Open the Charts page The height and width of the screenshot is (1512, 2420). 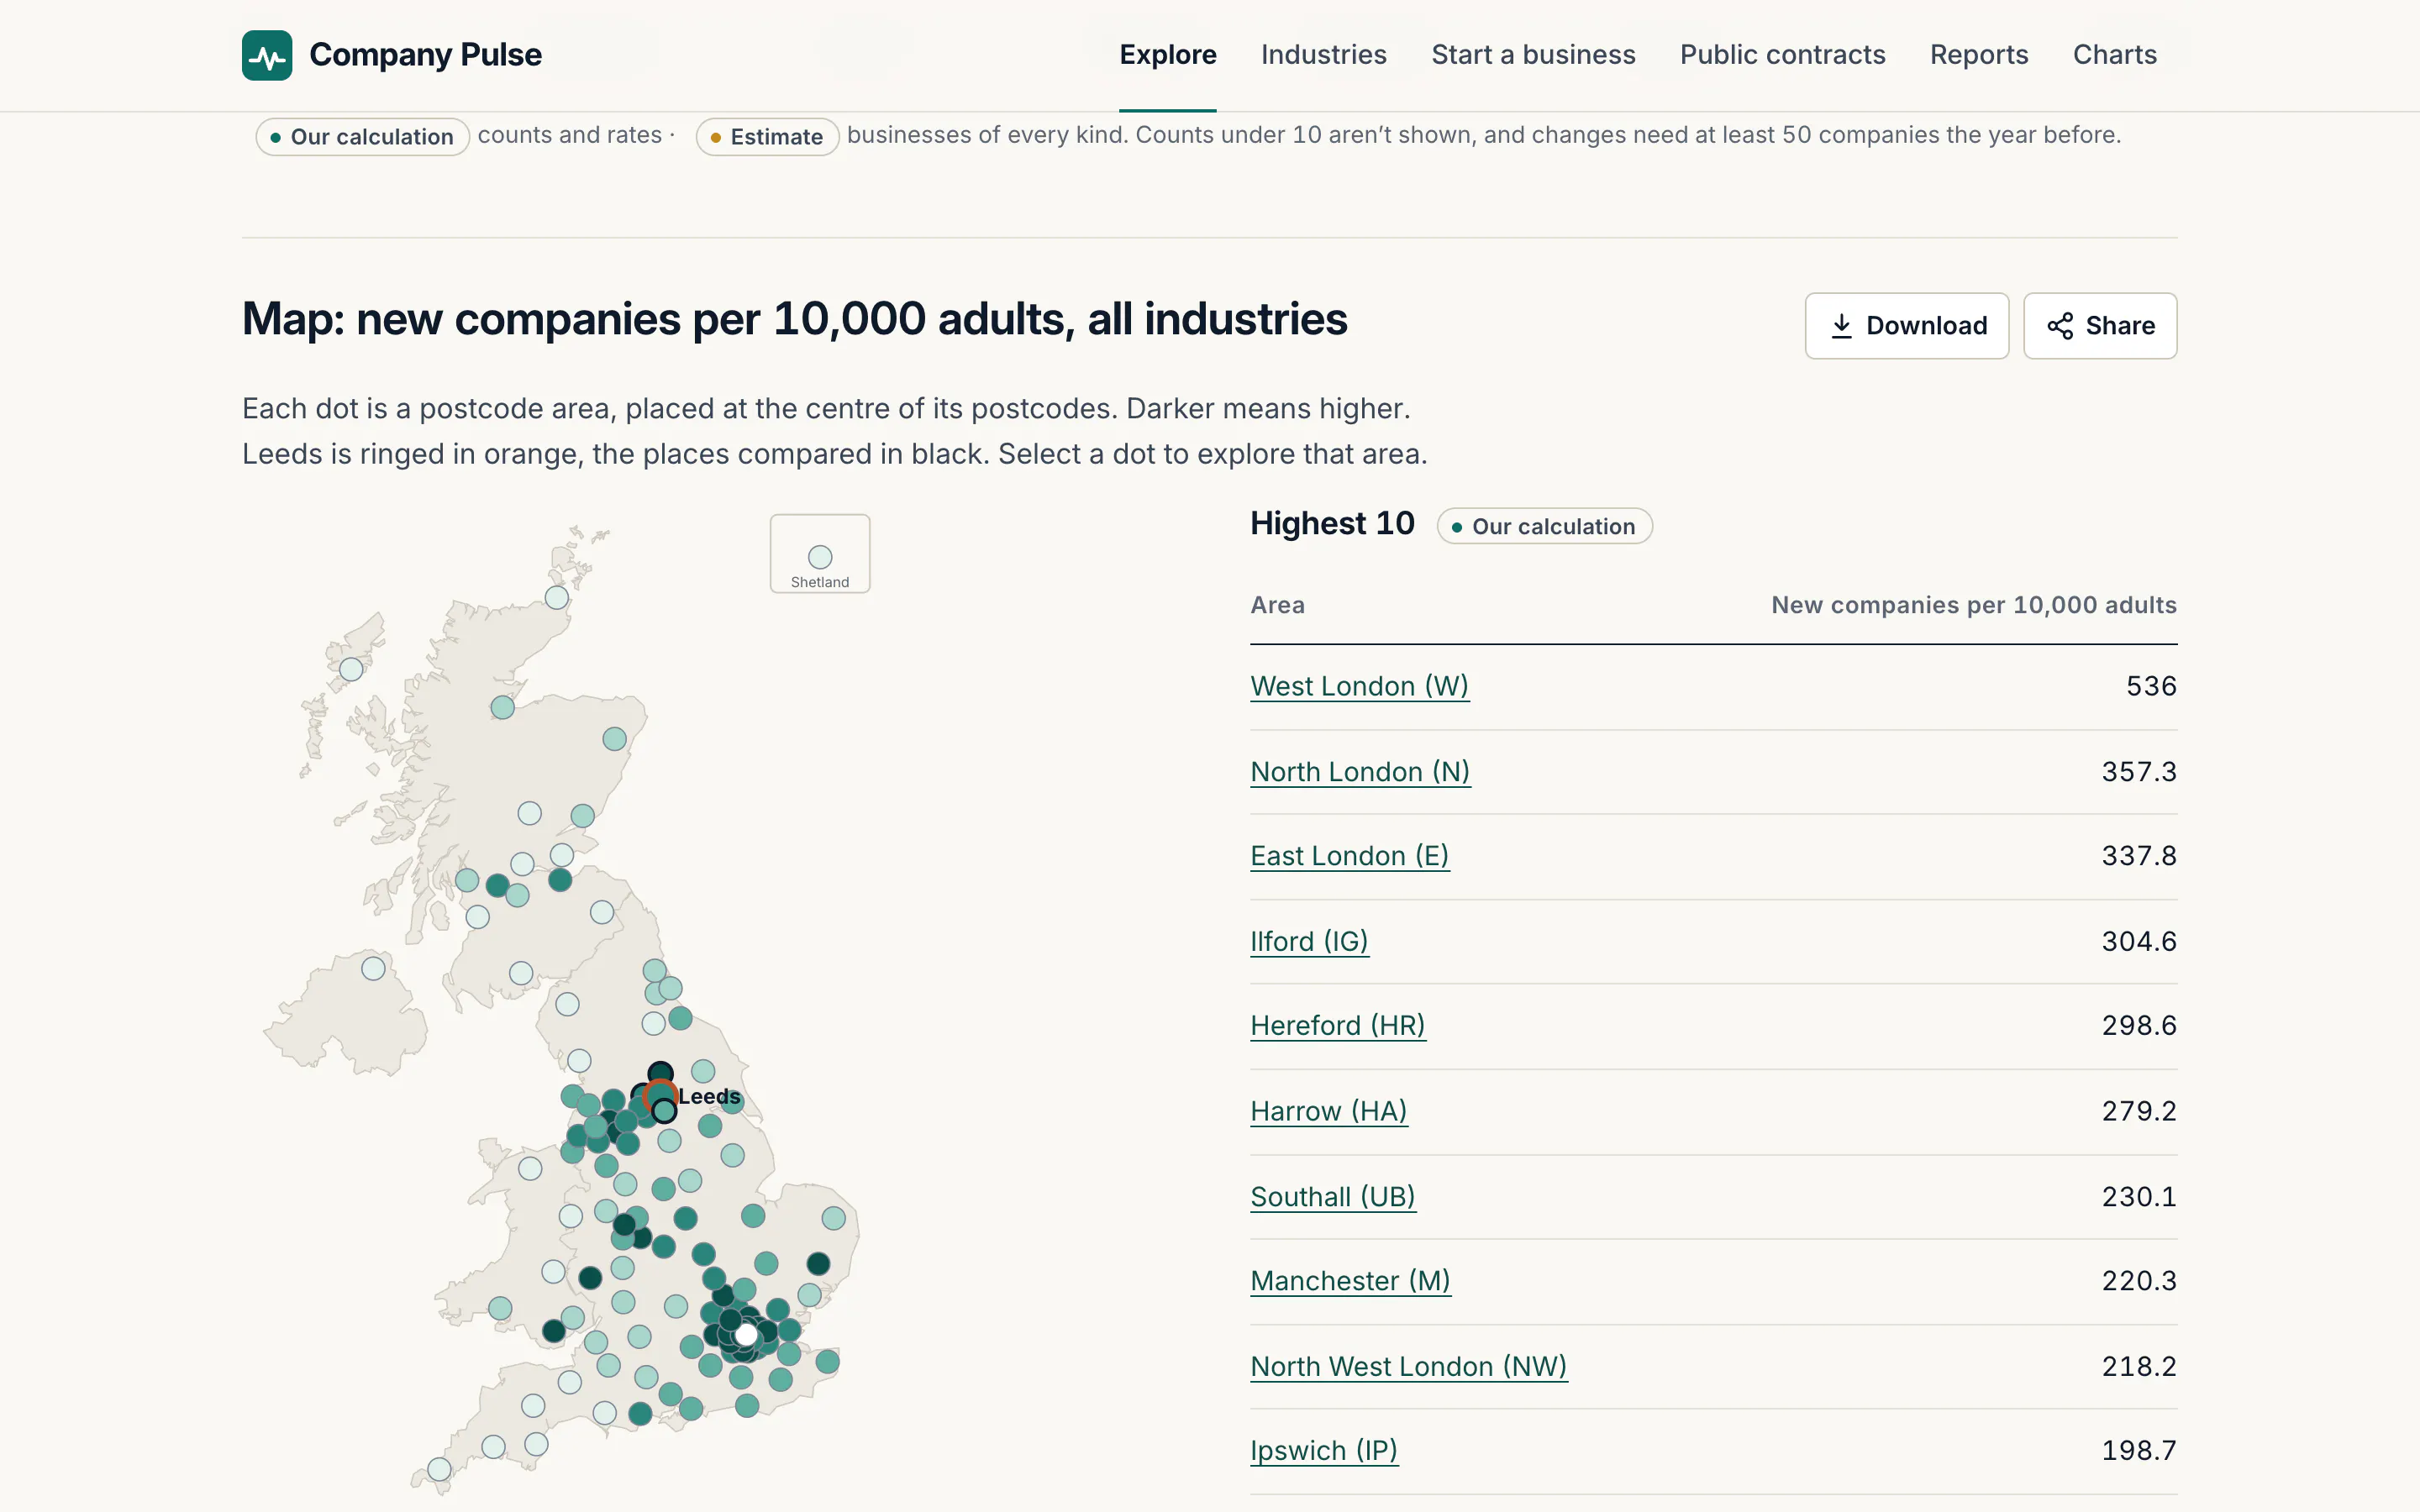point(2114,55)
